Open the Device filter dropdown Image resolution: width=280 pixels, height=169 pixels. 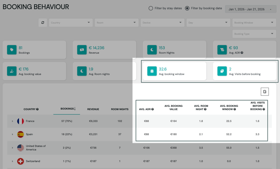[x=162, y=23]
